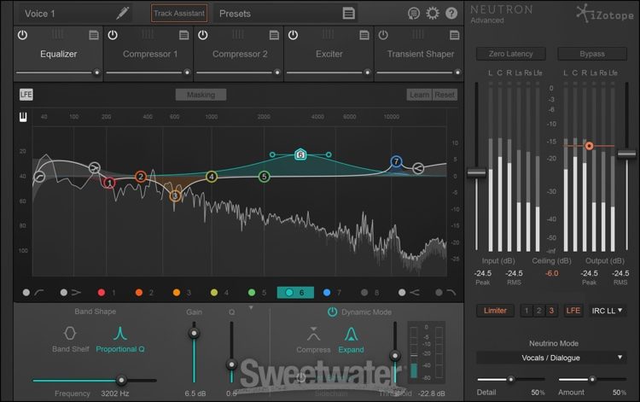Select the low shelf band in the band row
The width and height of the screenshot is (640, 402).
pos(71,292)
